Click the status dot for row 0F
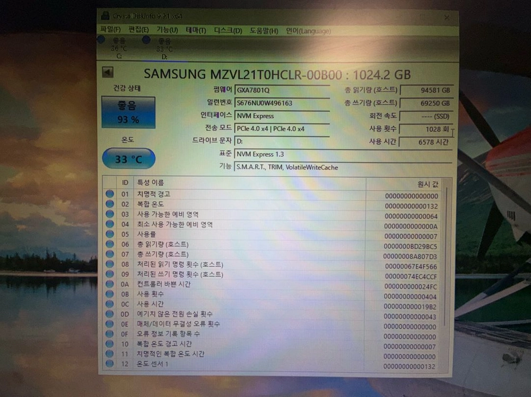The image size is (531, 397). tap(110, 333)
